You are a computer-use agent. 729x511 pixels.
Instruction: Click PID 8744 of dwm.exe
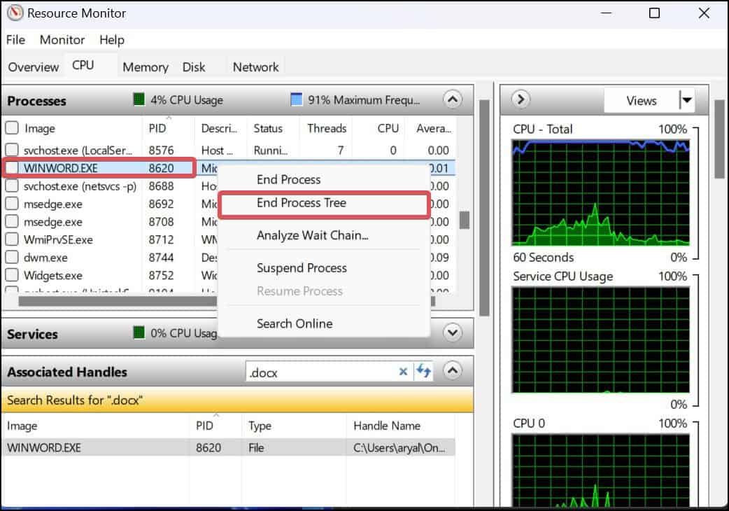(161, 258)
